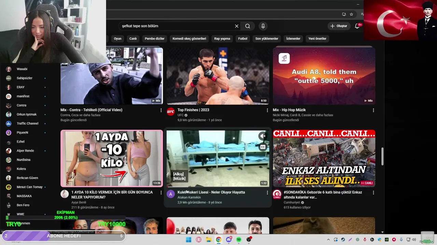Open options menu for Mix - Hip Hop Müzik
Image resolution: width=437 pixels, height=245 pixels.
[373, 110]
